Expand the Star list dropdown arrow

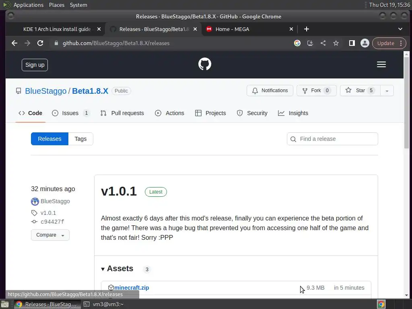(x=387, y=91)
